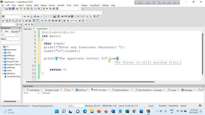Screen dimensions: 205x115
Task: Click the large C toolbar icon
Action: click(x=98, y=17)
